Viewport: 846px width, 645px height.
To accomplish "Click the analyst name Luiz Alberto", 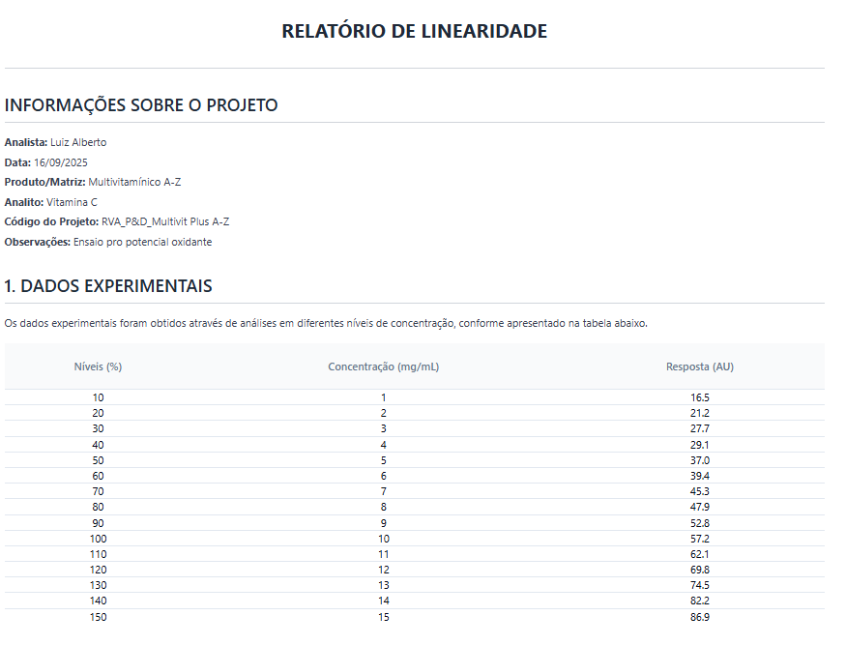I will (x=78, y=142).
